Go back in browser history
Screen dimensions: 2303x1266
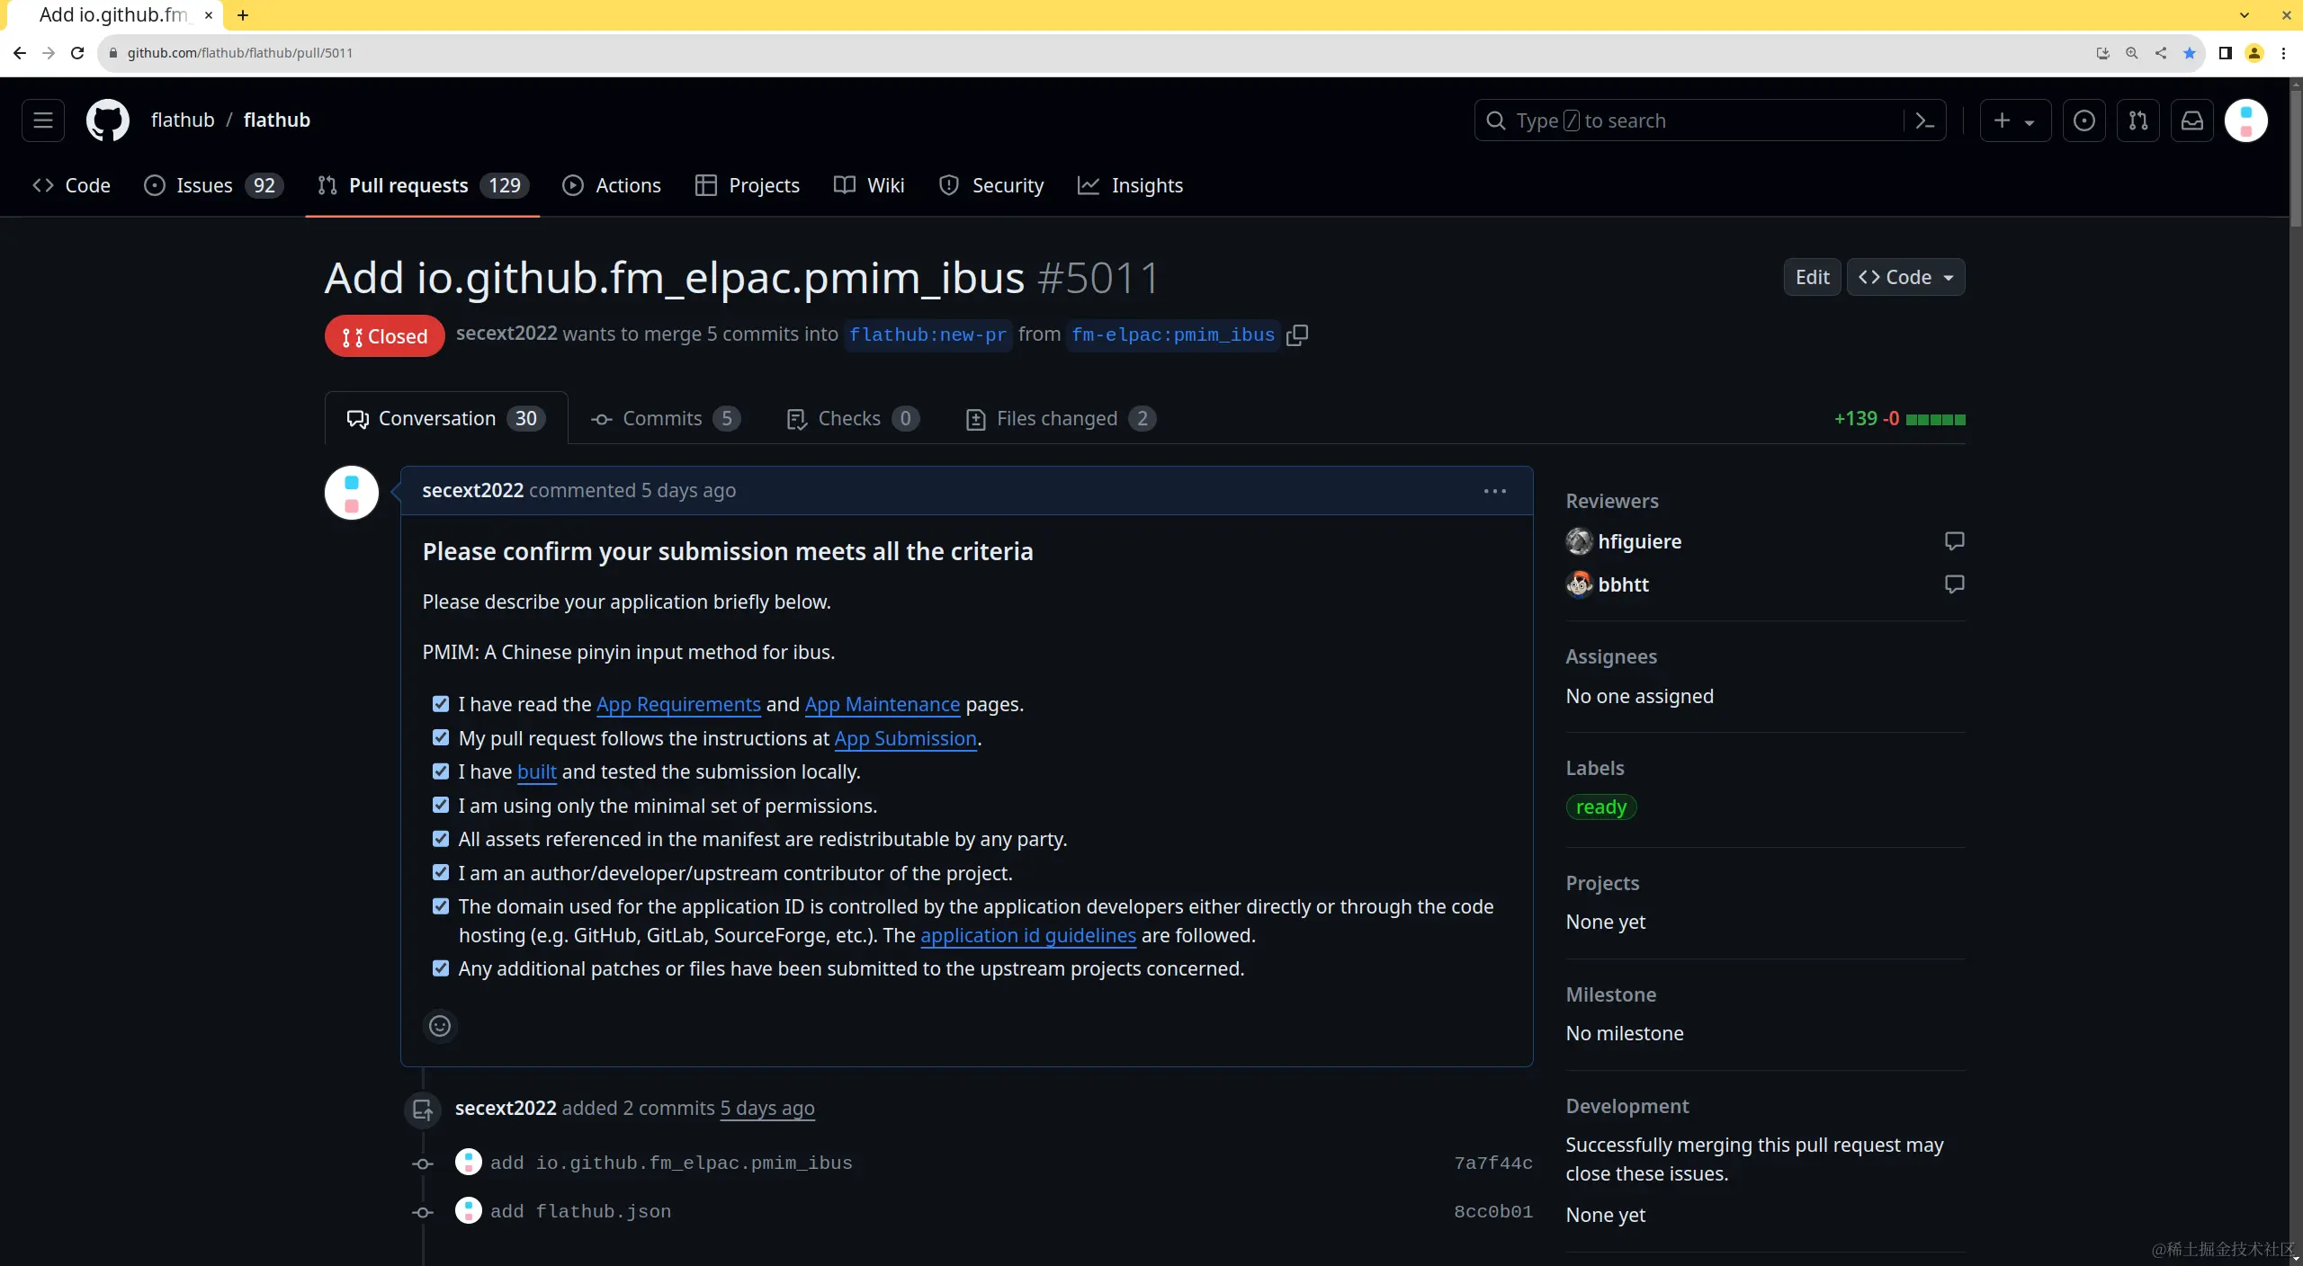click(20, 53)
